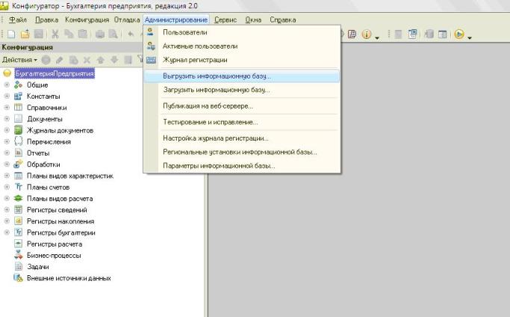The height and width of the screenshot is (317, 510).
Task: Open the Конфигурация menu
Action: pyautogui.click(x=87, y=20)
